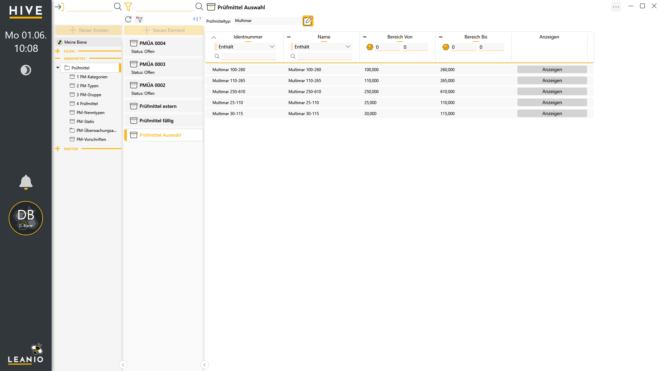Click the Name filter text field
660x371 pixels.
click(x=325, y=56)
